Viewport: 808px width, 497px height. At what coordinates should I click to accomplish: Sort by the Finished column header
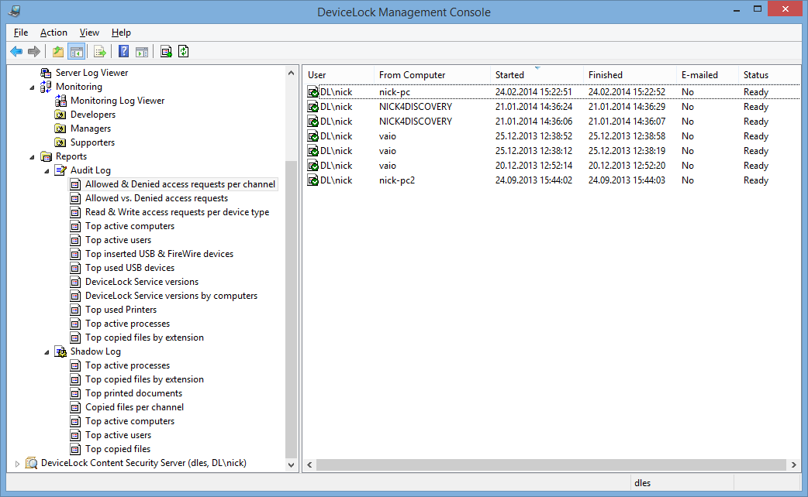[630, 75]
